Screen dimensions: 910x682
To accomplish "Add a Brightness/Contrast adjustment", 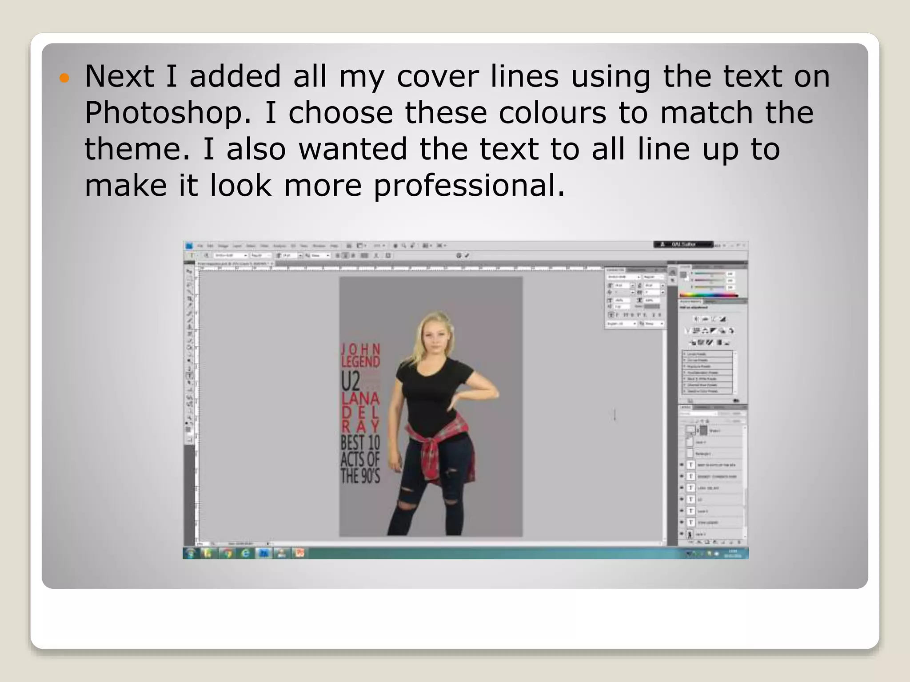I will [x=697, y=319].
